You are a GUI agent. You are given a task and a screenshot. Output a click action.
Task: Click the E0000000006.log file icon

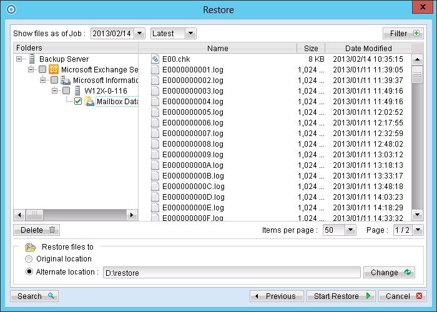(155, 122)
